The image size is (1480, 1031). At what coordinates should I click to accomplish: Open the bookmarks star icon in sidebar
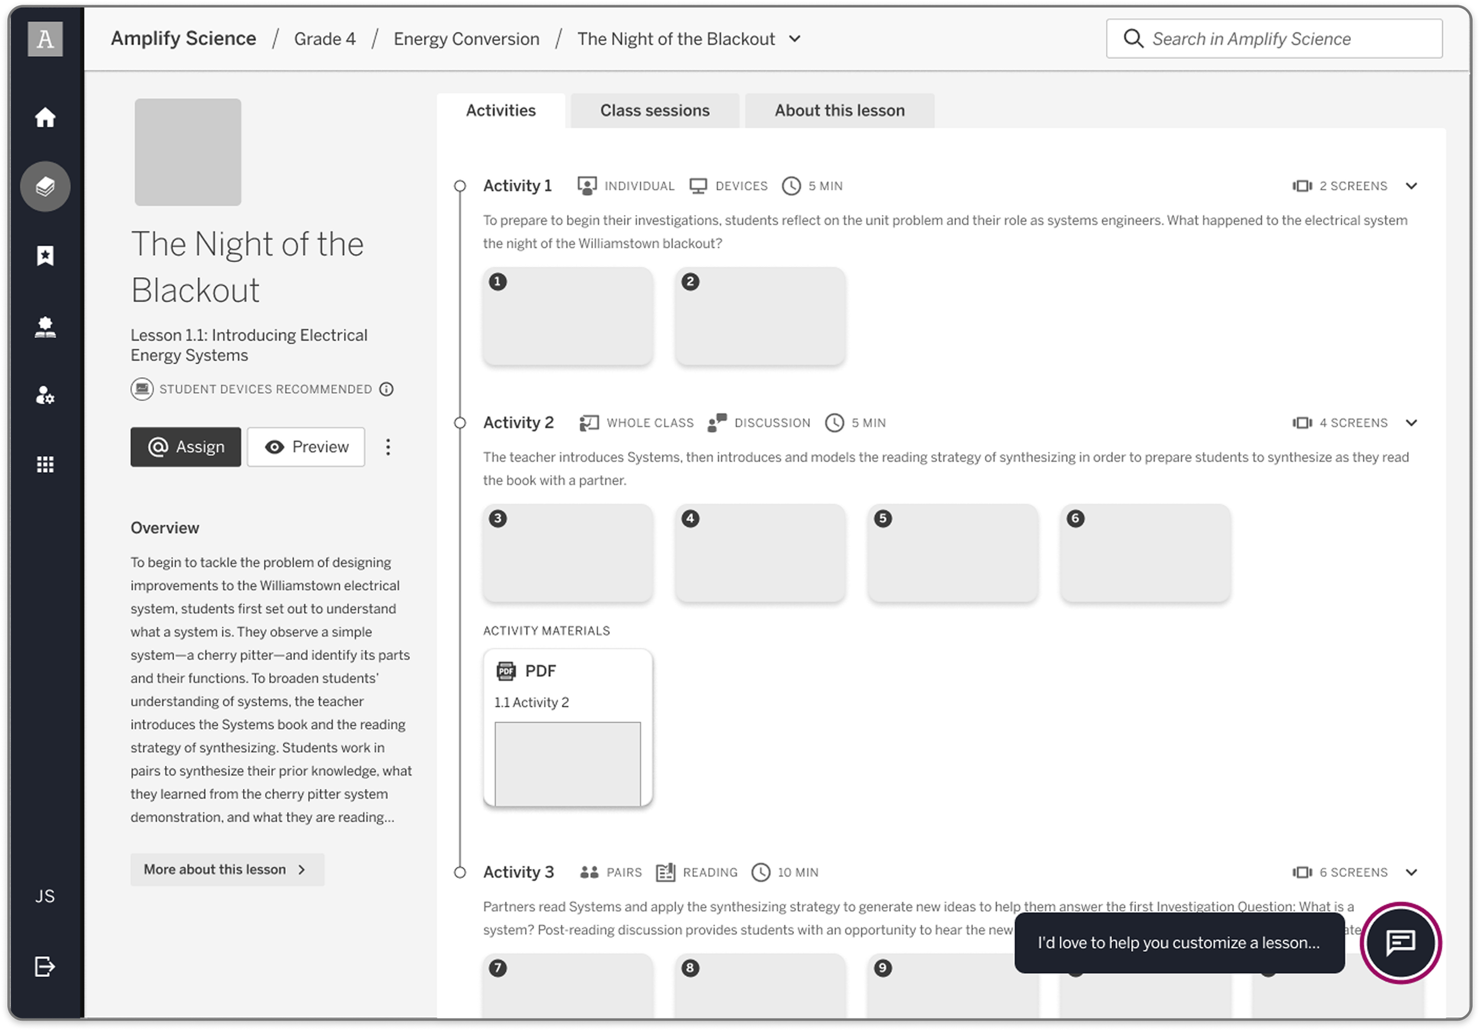pos(45,256)
